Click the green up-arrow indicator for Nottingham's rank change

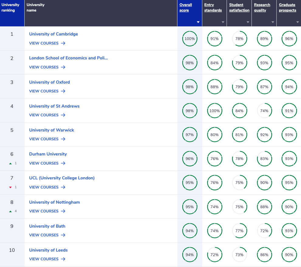10,211
